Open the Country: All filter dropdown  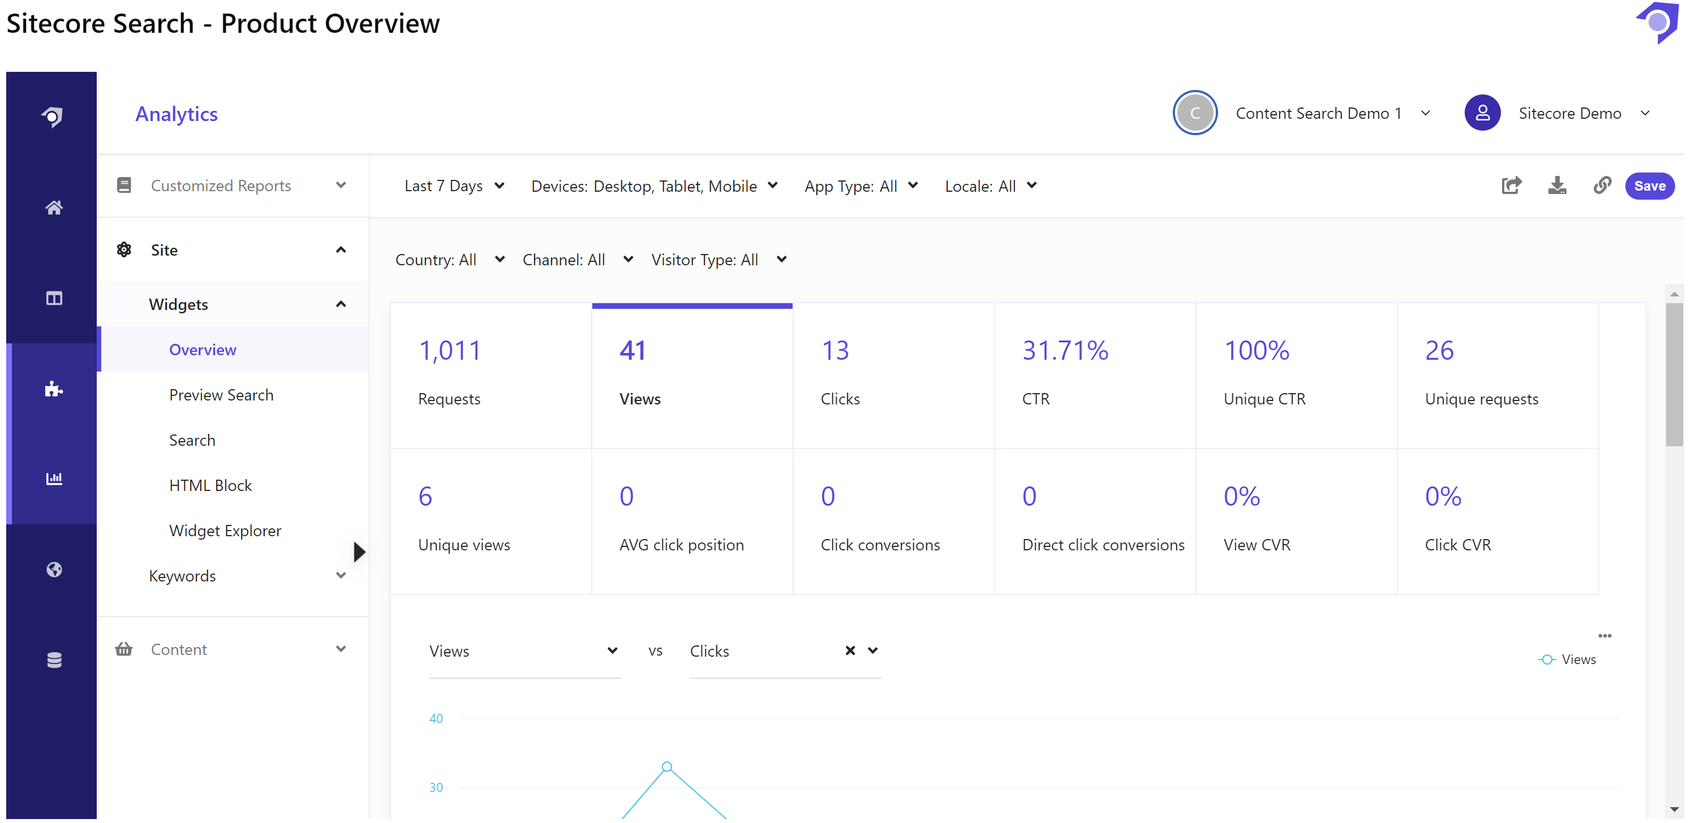(x=450, y=260)
